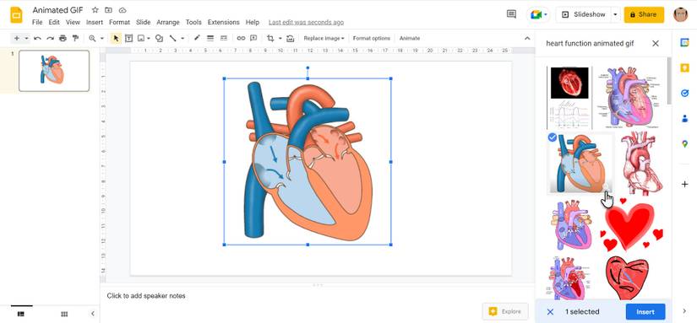Click the Animate button
This screenshot has height=323, width=697.
pos(410,38)
